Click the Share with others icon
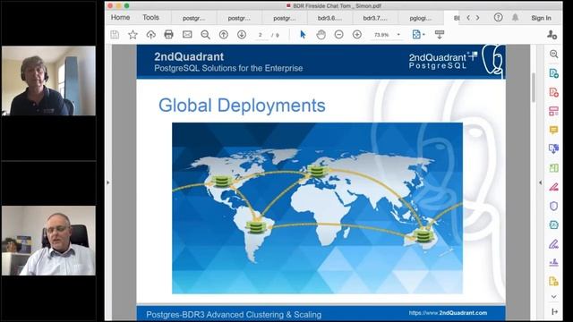The width and height of the screenshot is (573, 322). (552, 35)
